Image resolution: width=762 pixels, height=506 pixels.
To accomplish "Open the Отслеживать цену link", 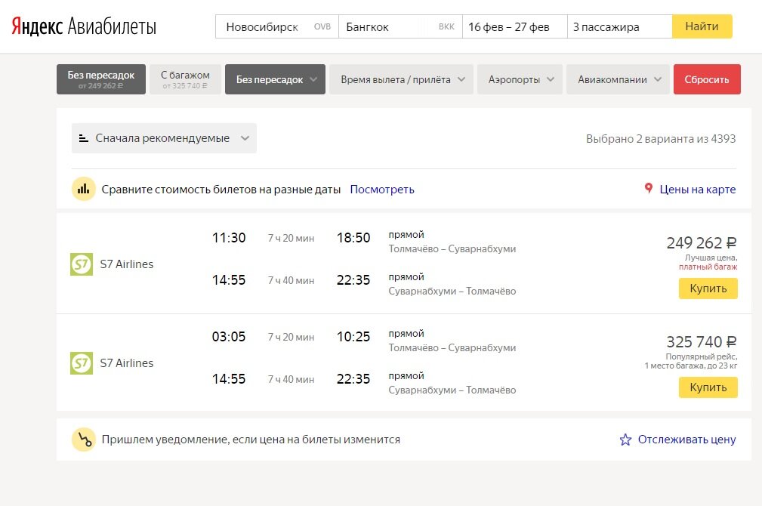I will (686, 440).
